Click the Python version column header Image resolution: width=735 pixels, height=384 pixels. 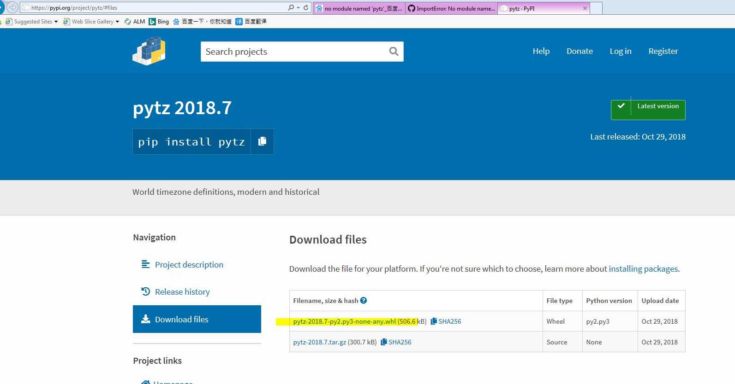click(609, 301)
